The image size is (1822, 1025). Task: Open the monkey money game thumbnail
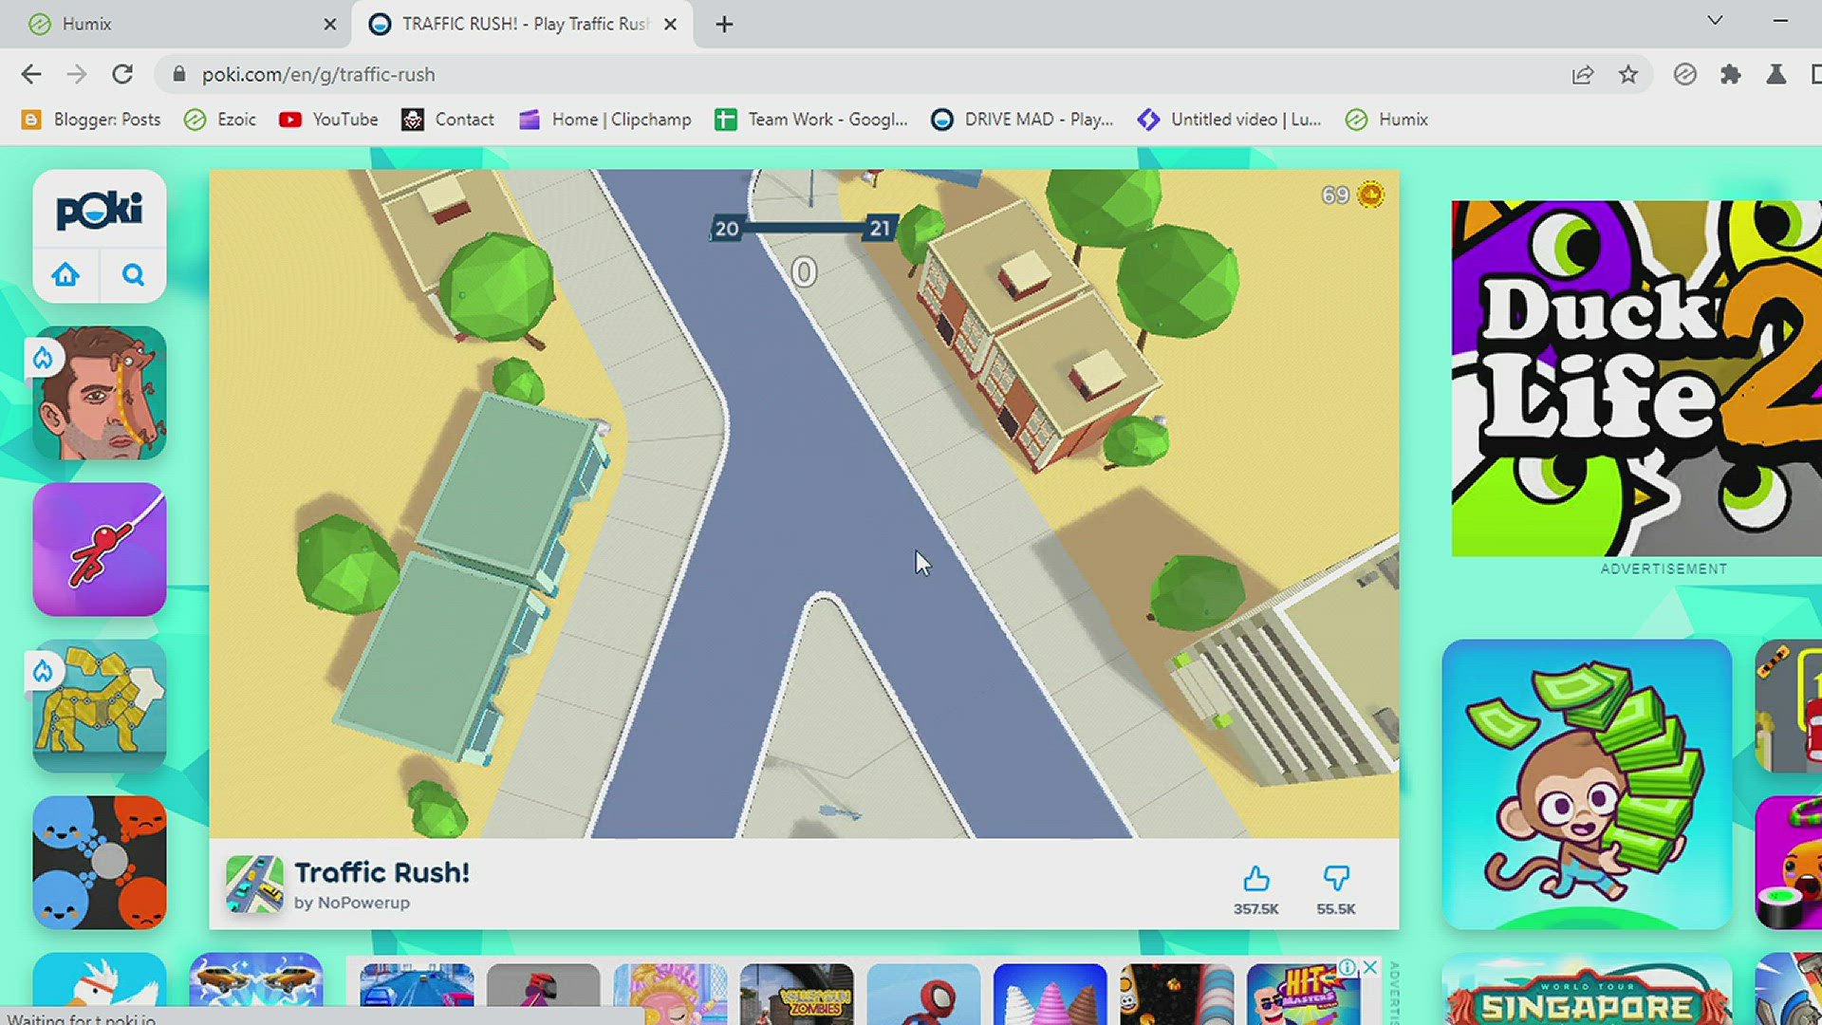pos(1586,784)
